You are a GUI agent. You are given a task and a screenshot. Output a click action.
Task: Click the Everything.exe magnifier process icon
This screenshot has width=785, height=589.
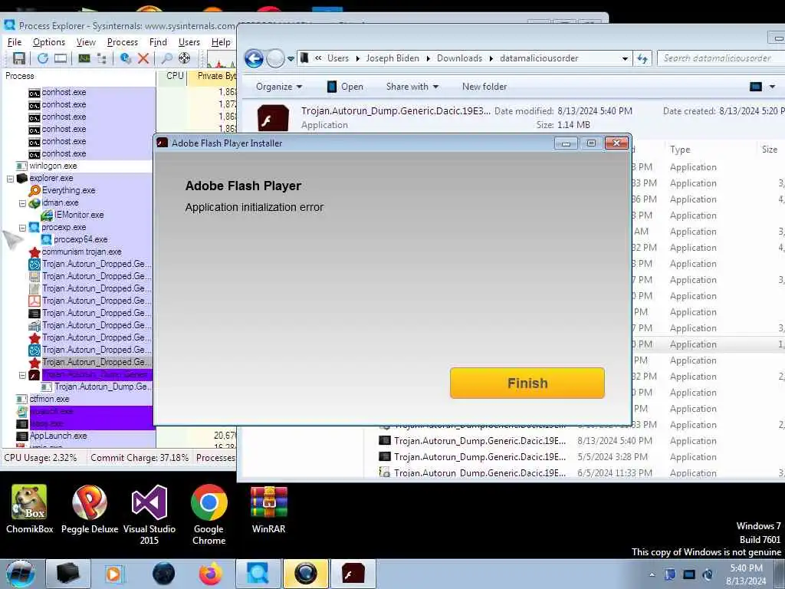click(34, 190)
